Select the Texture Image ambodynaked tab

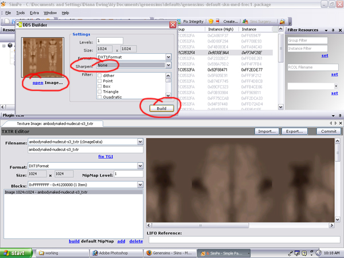[x=55, y=123]
